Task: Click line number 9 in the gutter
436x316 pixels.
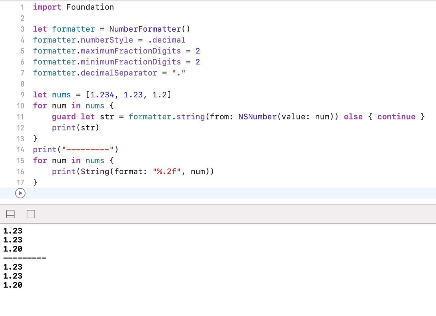Action: [22, 95]
